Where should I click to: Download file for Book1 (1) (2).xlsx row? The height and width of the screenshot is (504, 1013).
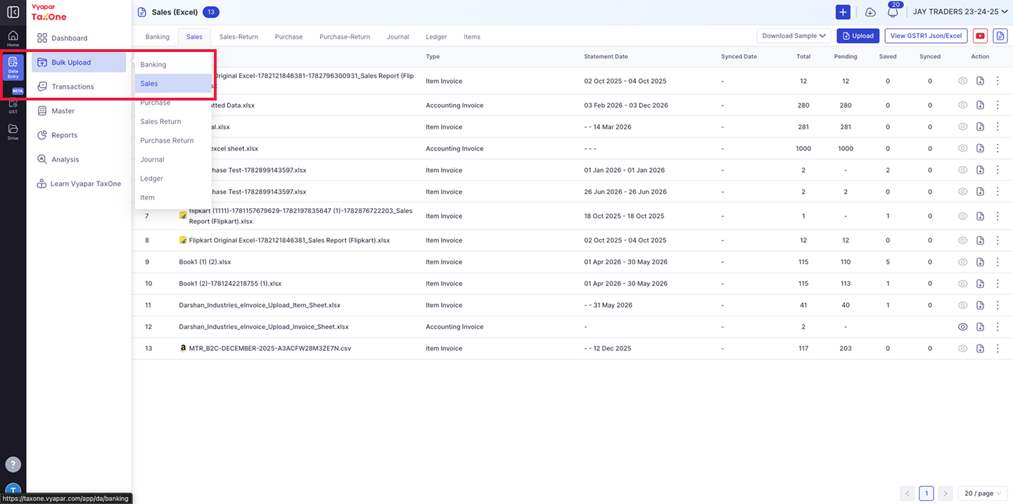980,262
